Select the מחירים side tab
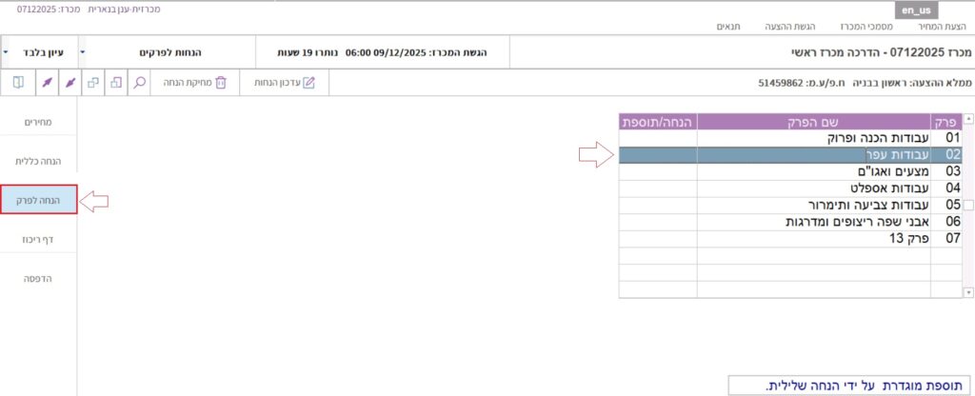The width and height of the screenshot is (975, 396). pyautogui.click(x=38, y=122)
